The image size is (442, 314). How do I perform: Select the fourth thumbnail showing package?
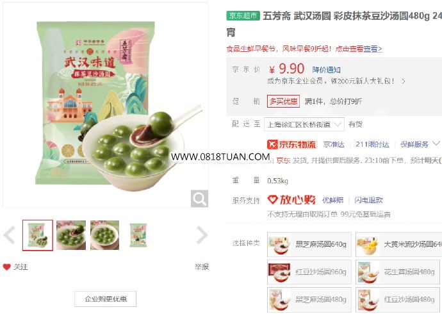pos(138,235)
